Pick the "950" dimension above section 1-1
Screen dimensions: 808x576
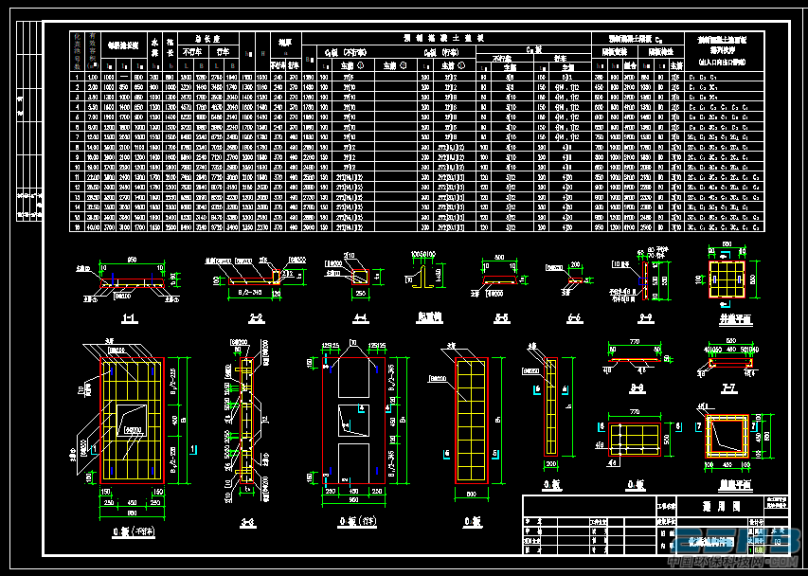(x=132, y=260)
